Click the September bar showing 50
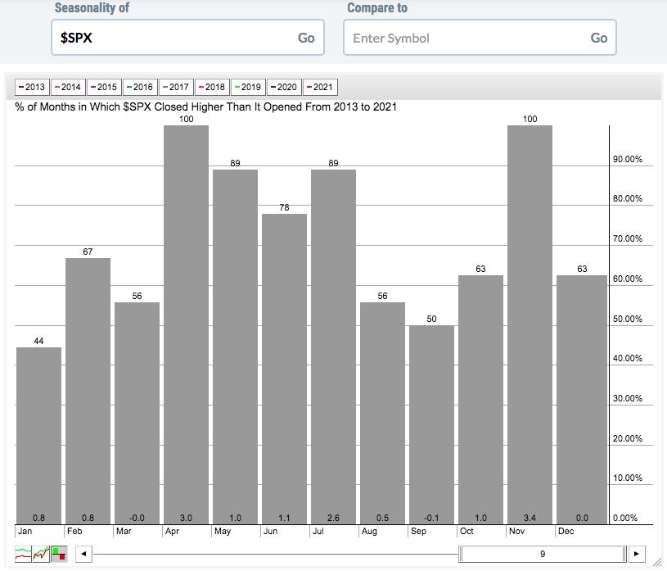Viewport: 667px width, 571px height. coord(431,424)
